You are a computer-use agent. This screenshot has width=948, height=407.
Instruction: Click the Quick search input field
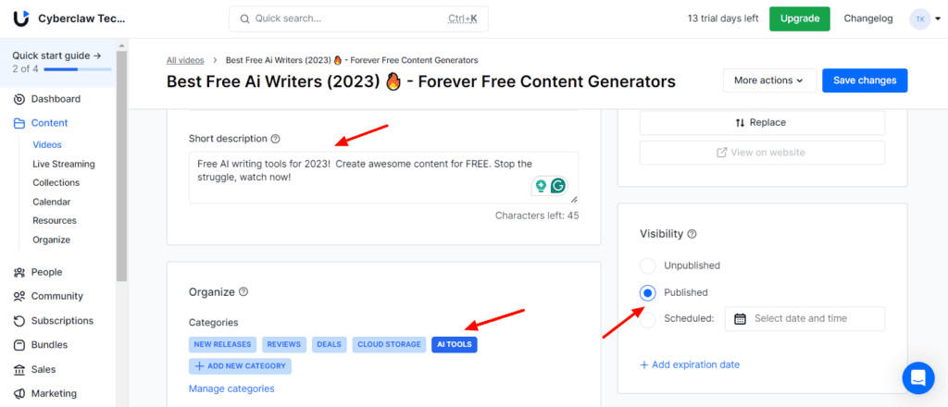click(x=358, y=18)
